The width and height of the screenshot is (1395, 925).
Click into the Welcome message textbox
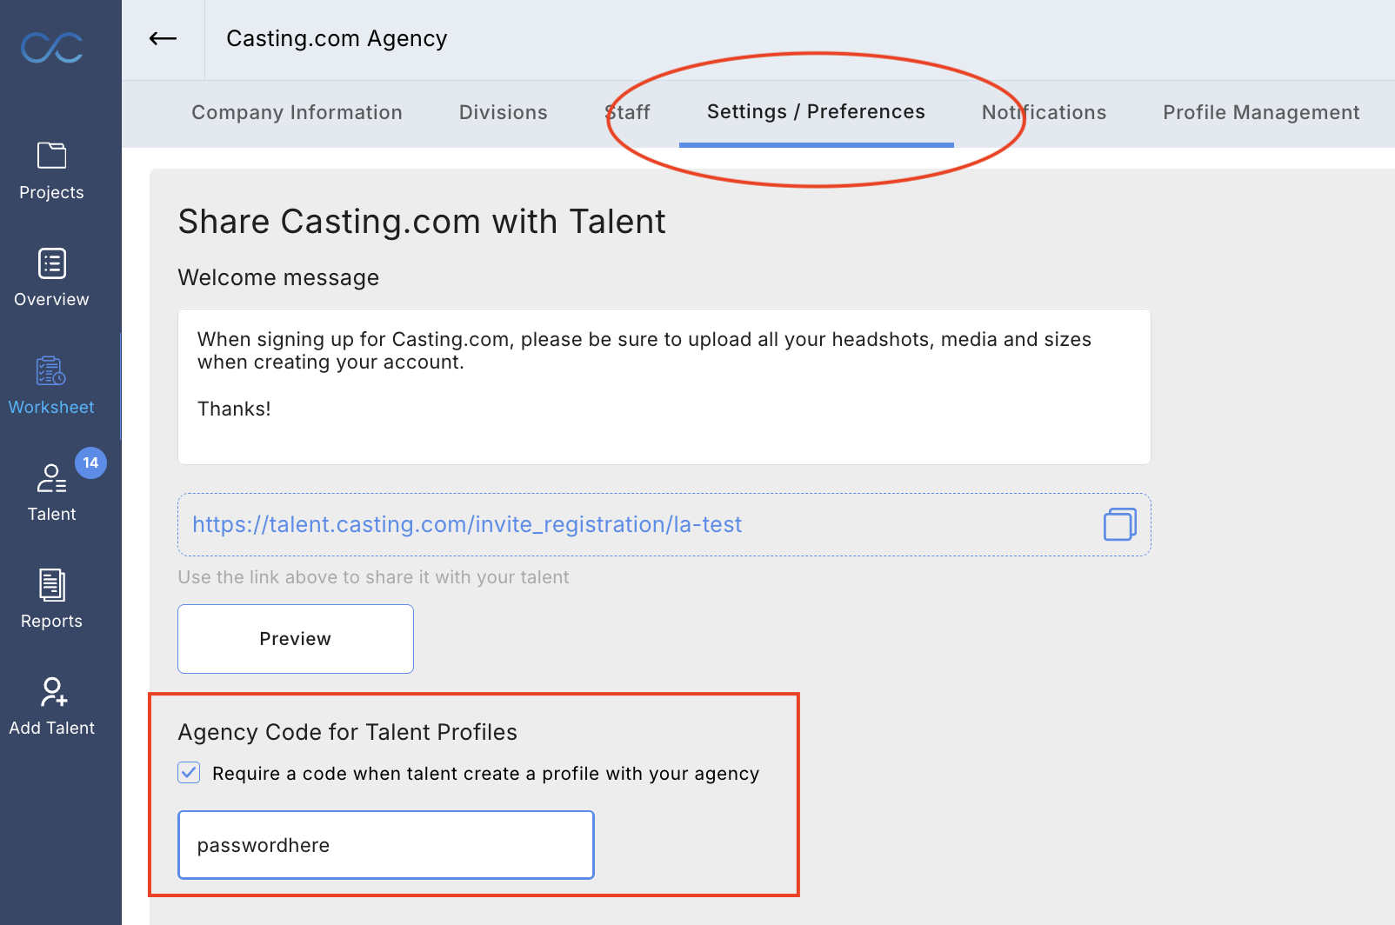click(x=664, y=387)
